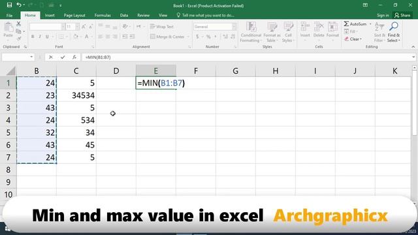
Task: Open the font size dropdown
Action: [x=77, y=27]
